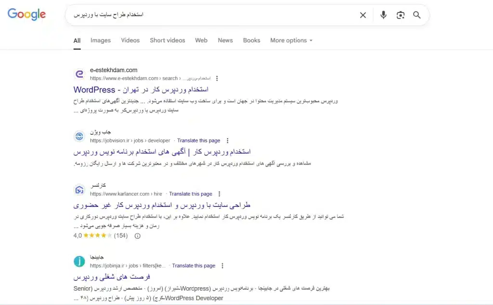Start voice search with microphone icon
This screenshot has width=493, height=305.
[383, 15]
